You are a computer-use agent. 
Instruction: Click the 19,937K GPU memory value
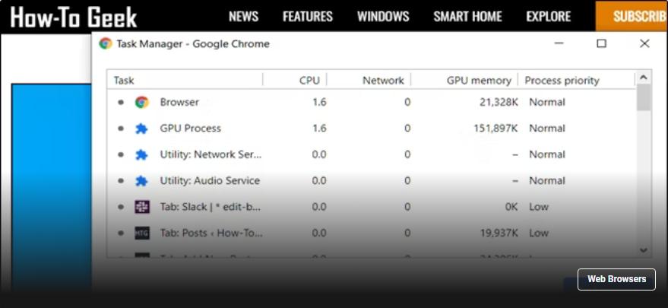pyautogui.click(x=499, y=233)
